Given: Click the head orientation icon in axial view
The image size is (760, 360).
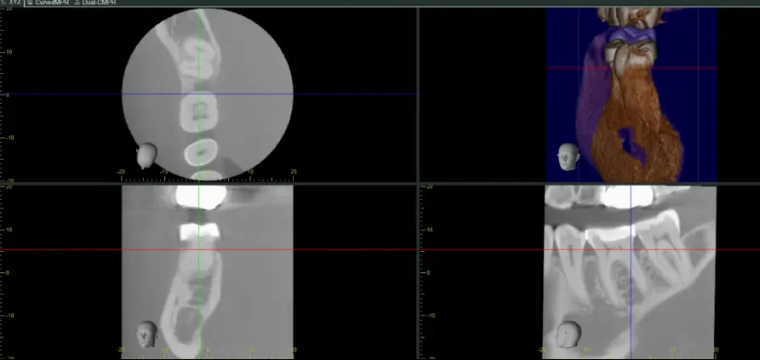Looking at the screenshot, I should coord(146,155).
